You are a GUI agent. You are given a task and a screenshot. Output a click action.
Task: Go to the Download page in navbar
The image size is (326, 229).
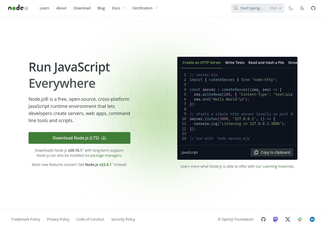coord(82,8)
